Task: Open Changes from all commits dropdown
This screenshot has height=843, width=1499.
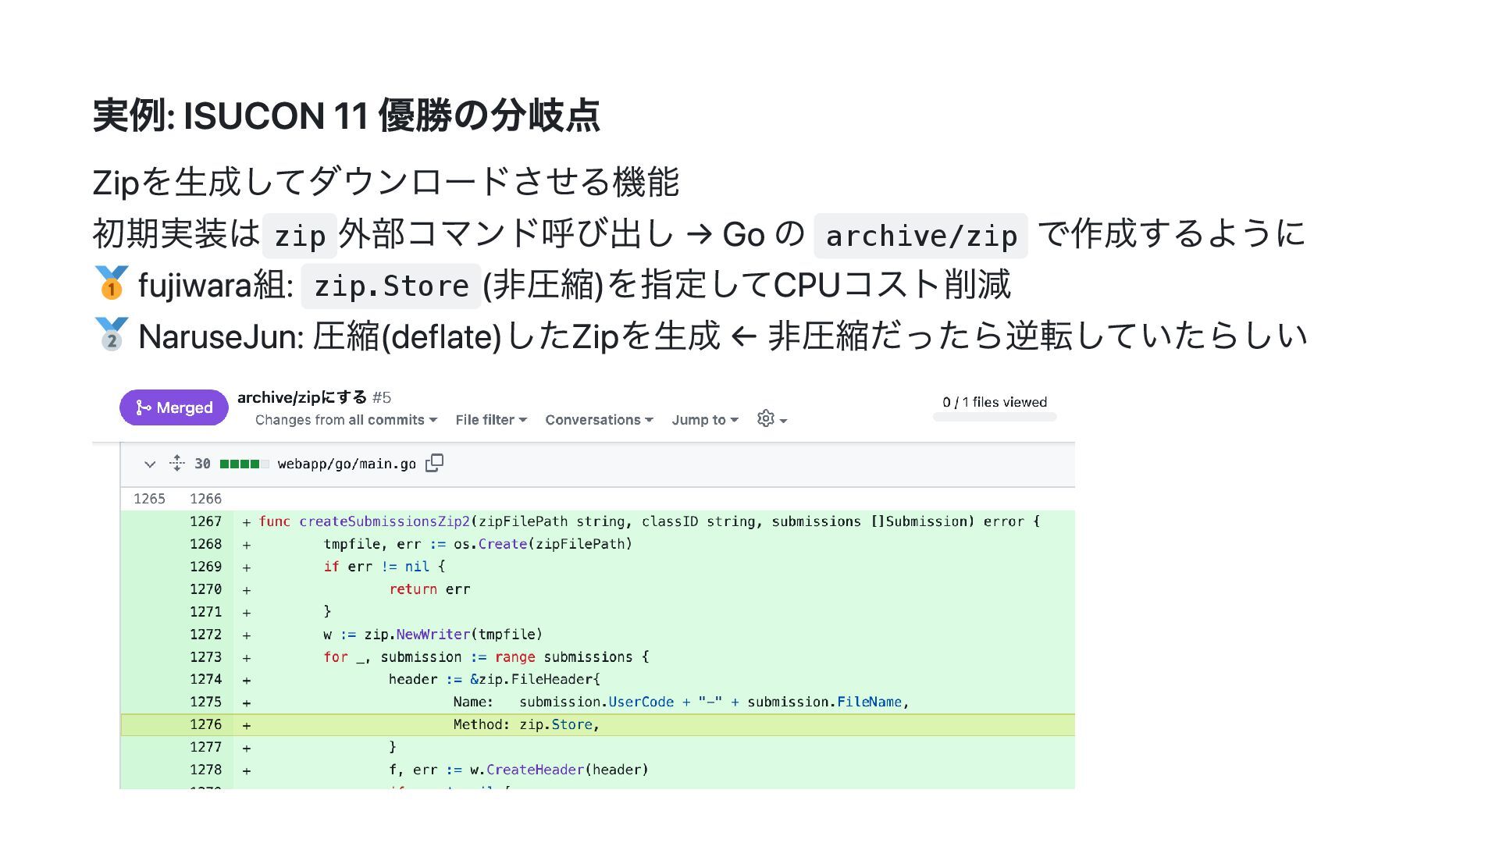Action: tap(346, 420)
